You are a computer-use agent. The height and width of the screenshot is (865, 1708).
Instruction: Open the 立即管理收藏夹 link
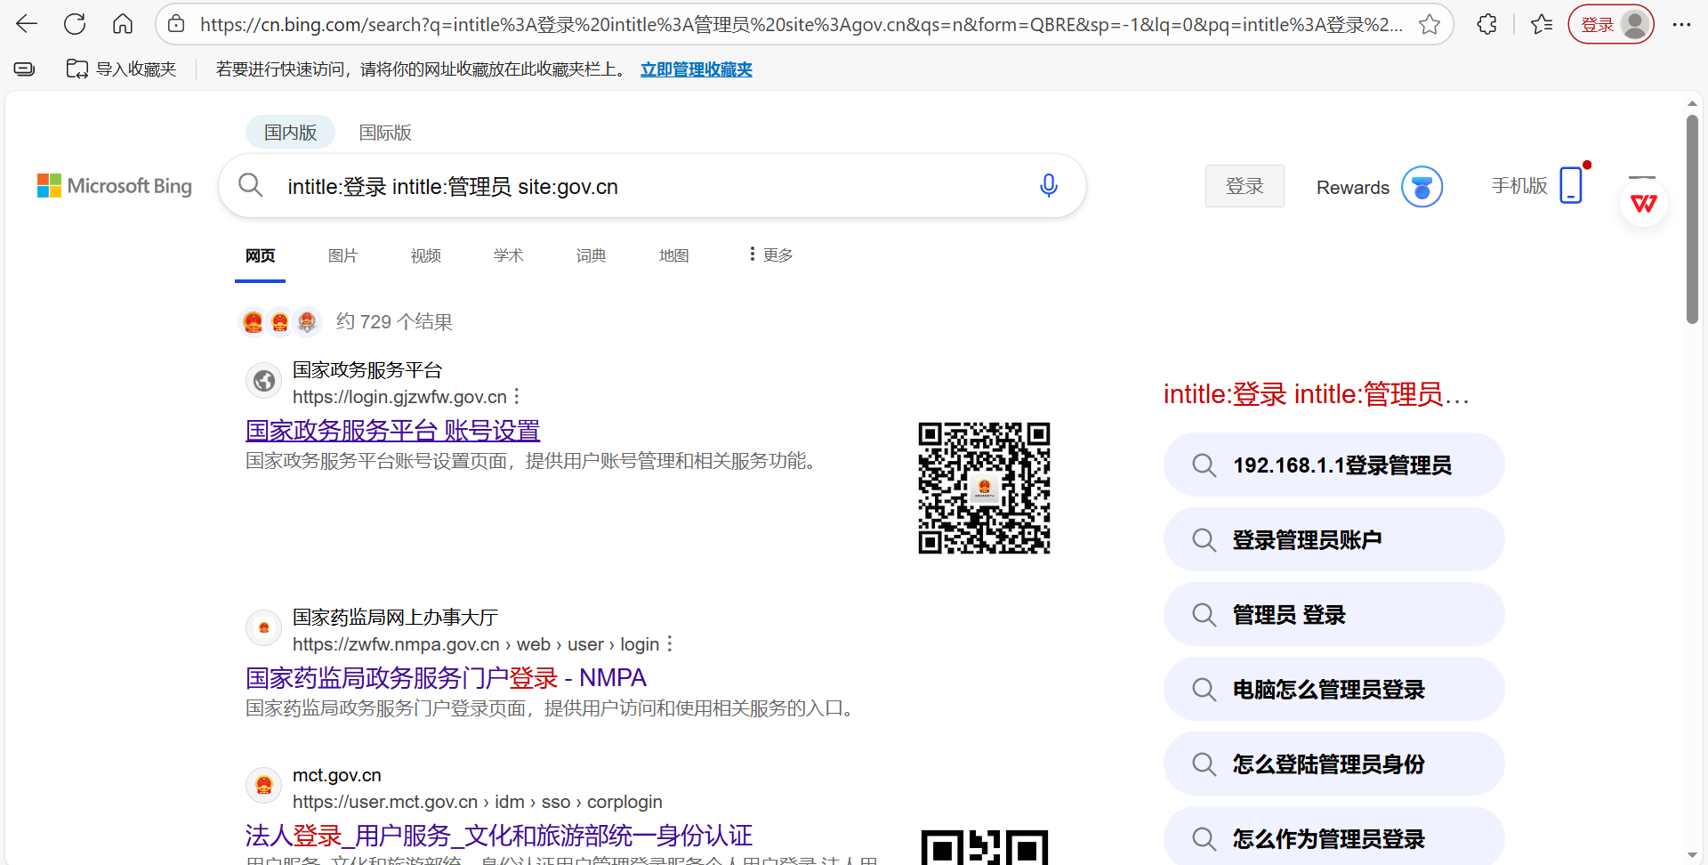[697, 69]
